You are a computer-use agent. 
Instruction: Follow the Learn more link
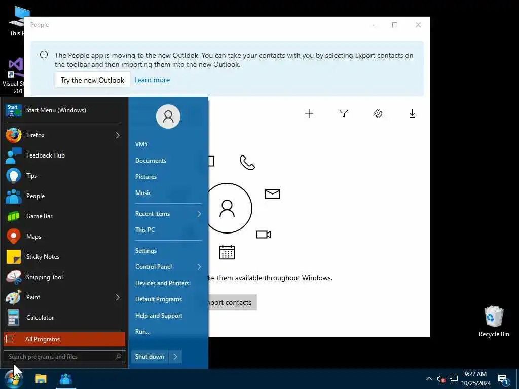[x=152, y=80]
